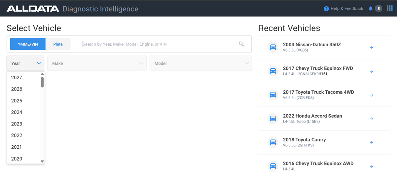Select the YMME/VIN search tab
This screenshot has width=397, height=179.
pyautogui.click(x=28, y=44)
